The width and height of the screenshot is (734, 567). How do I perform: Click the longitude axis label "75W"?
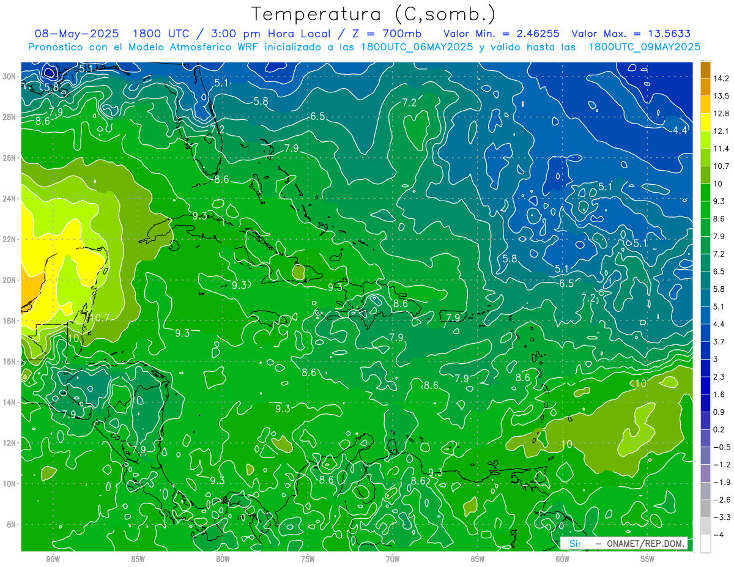(x=308, y=560)
